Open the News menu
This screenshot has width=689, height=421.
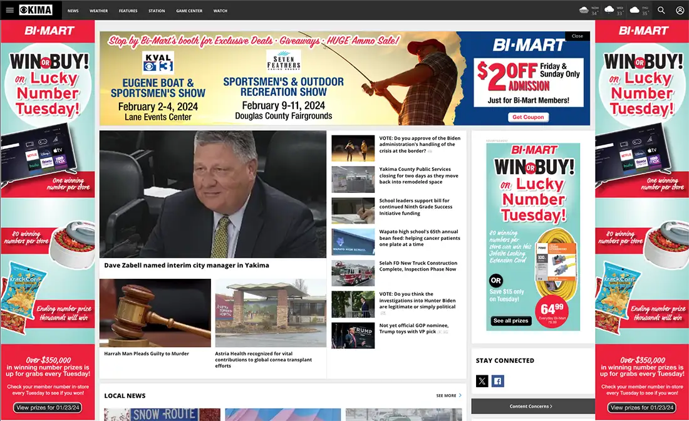coord(73,11)
